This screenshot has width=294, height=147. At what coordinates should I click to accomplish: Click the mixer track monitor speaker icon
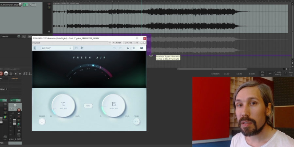pyautogui.click(x=19, y=113)
